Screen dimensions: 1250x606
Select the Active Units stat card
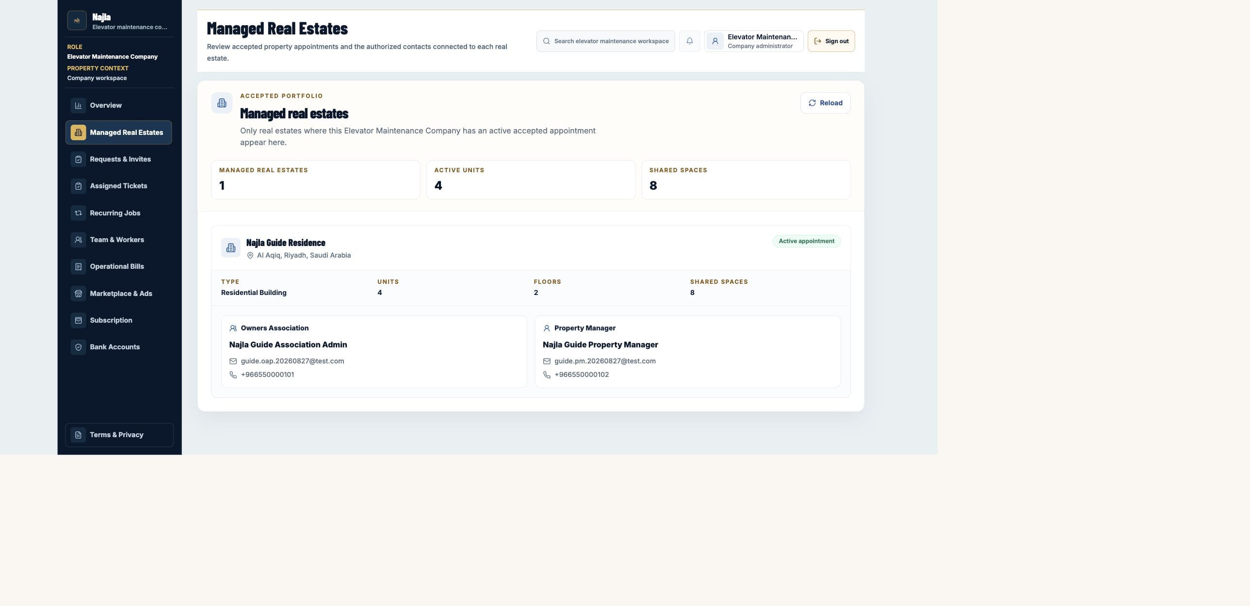[x=530, y=180]
